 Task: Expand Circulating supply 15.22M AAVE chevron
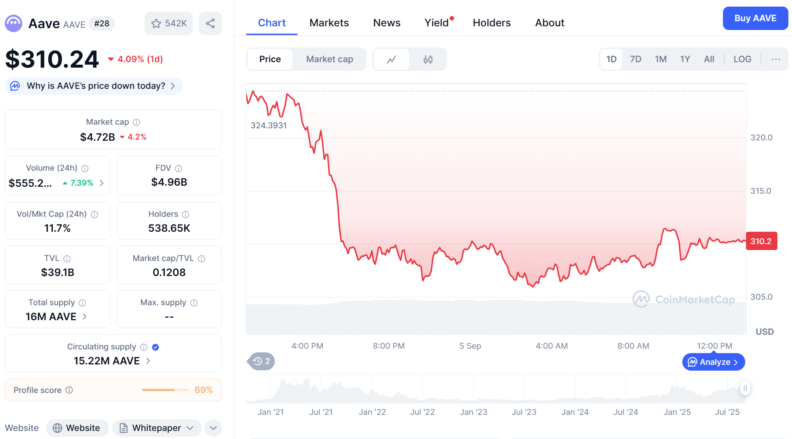coord(148,361)
